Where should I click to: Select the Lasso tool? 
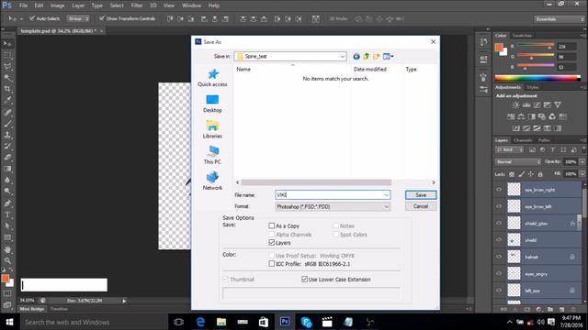point(7,67)
